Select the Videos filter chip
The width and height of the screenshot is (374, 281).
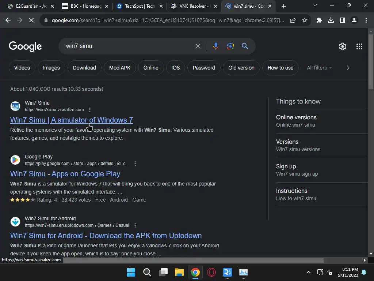pos(22,68)
